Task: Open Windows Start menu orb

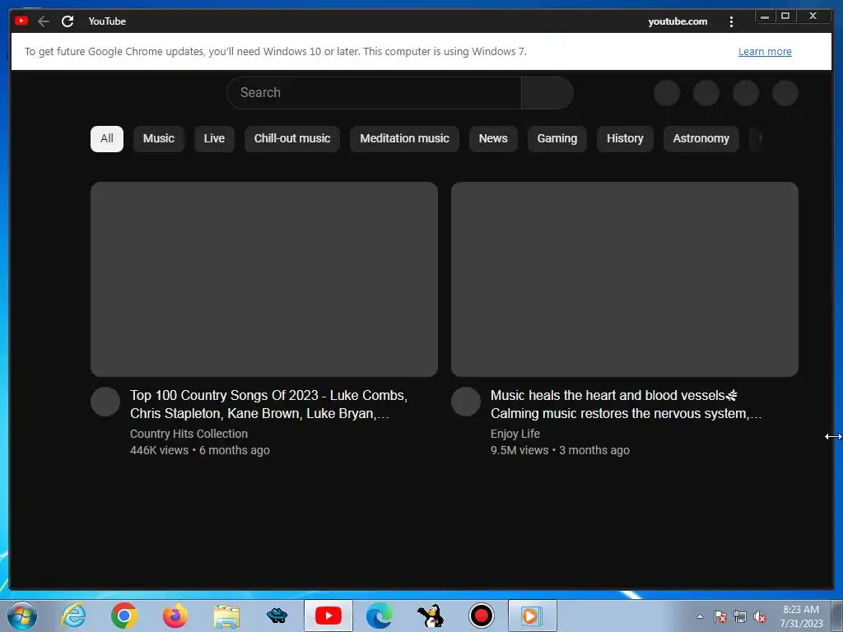Action: (x=21, y=616)
